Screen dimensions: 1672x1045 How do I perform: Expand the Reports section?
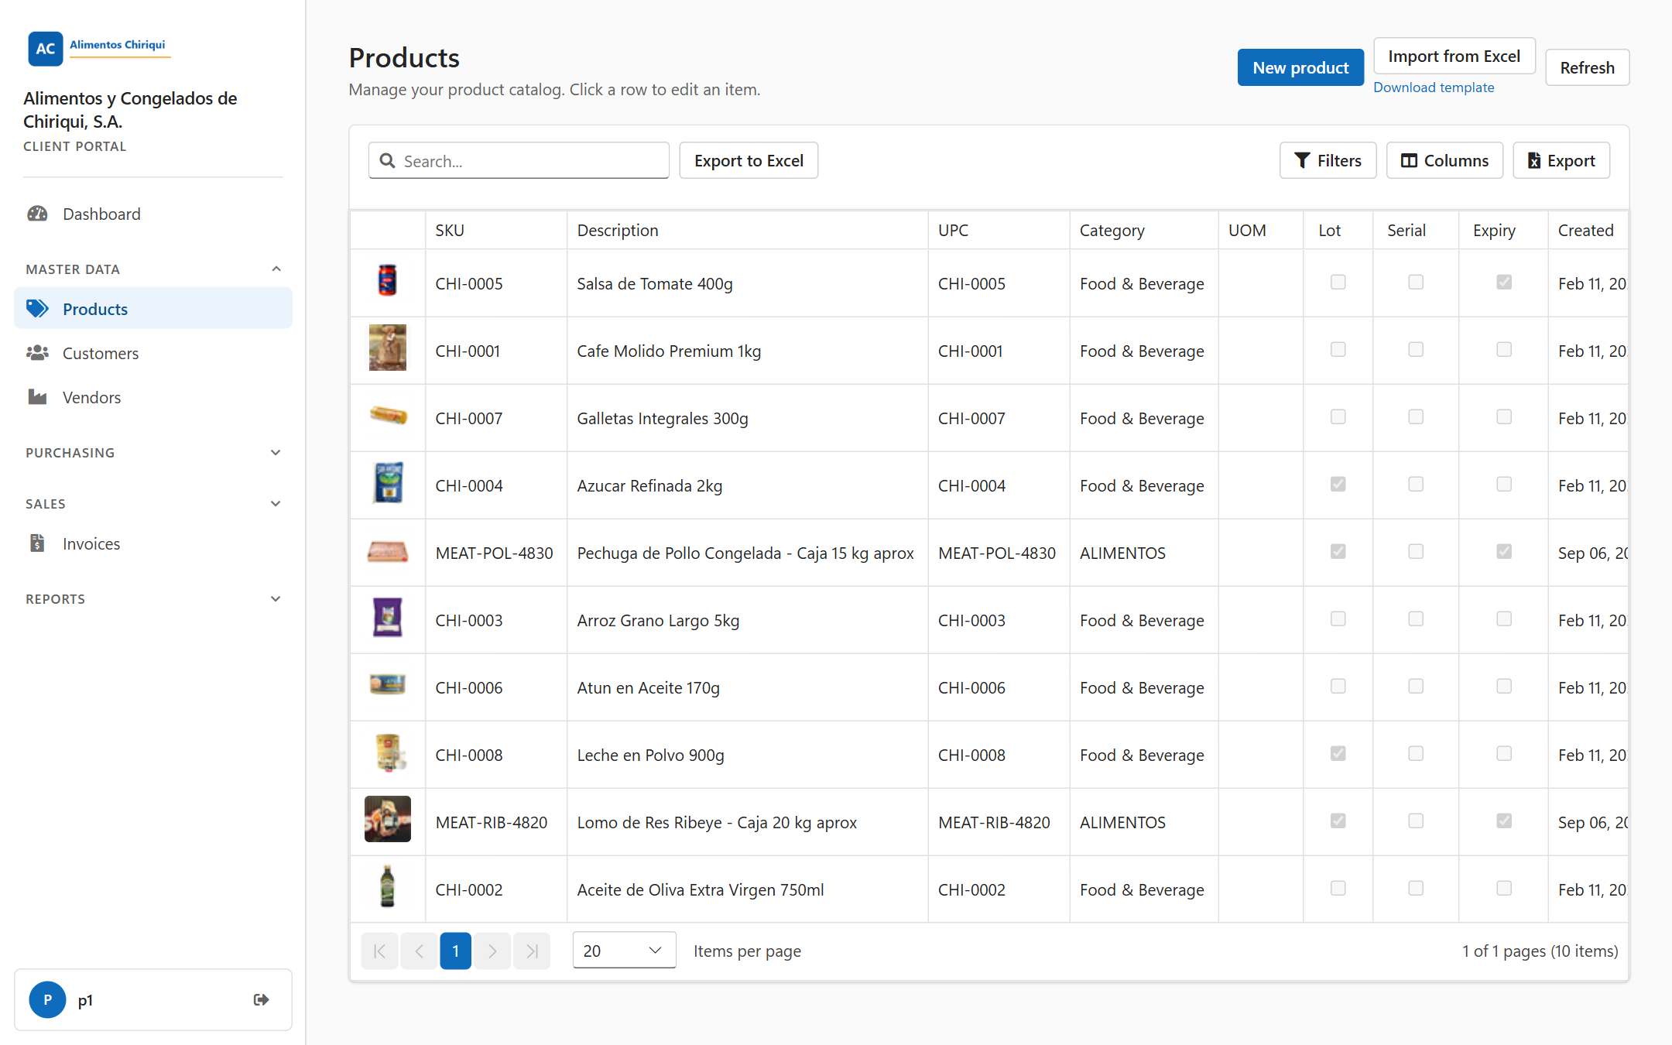coord(153,599)
